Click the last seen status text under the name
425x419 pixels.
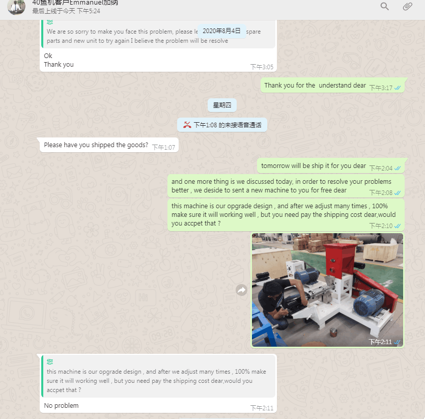(66, 11)
